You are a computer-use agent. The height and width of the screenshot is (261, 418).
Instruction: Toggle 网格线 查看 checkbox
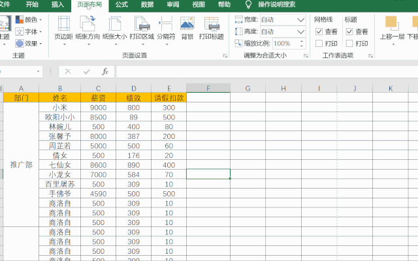[x=319, y=32]
